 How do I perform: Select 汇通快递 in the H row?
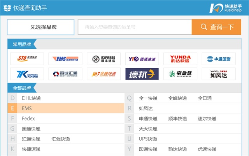pyautogui.click(x=31, y=139)
